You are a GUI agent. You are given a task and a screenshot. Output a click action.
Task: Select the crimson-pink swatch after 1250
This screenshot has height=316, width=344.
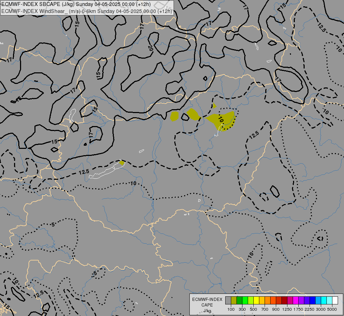tap(290, 301)
